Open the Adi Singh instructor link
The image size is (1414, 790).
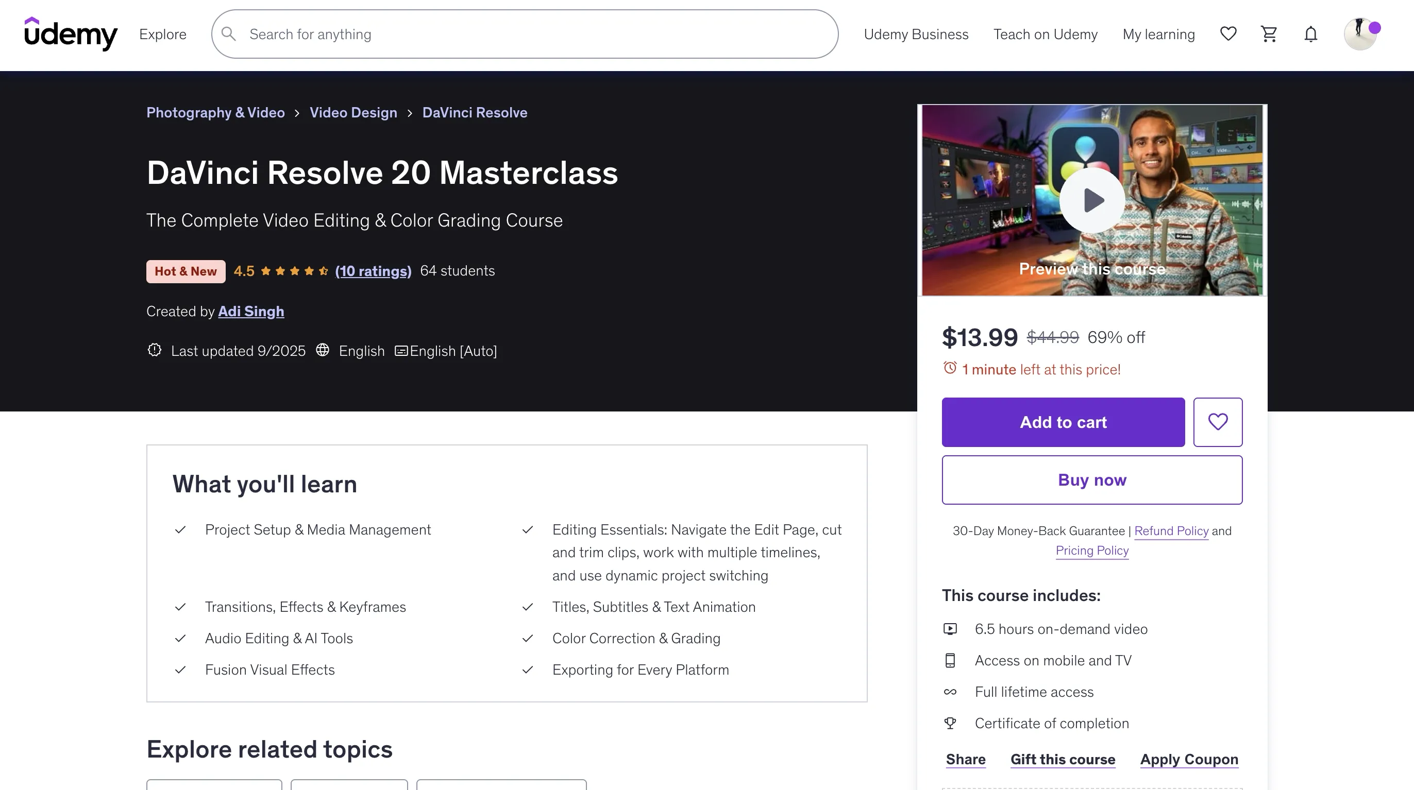pos(251,311)
